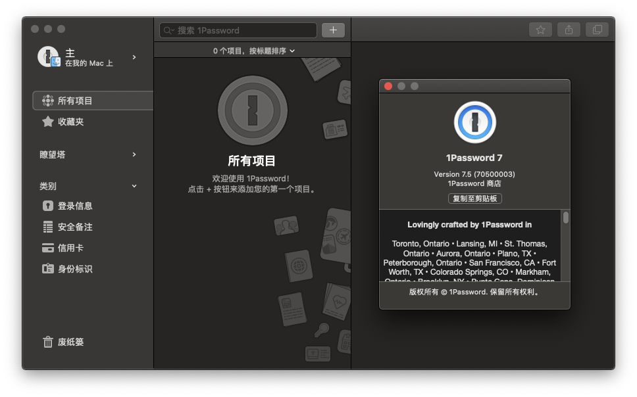Click the 登录信息 keyhole icon
637x397 pixels.
coord(48,206)
